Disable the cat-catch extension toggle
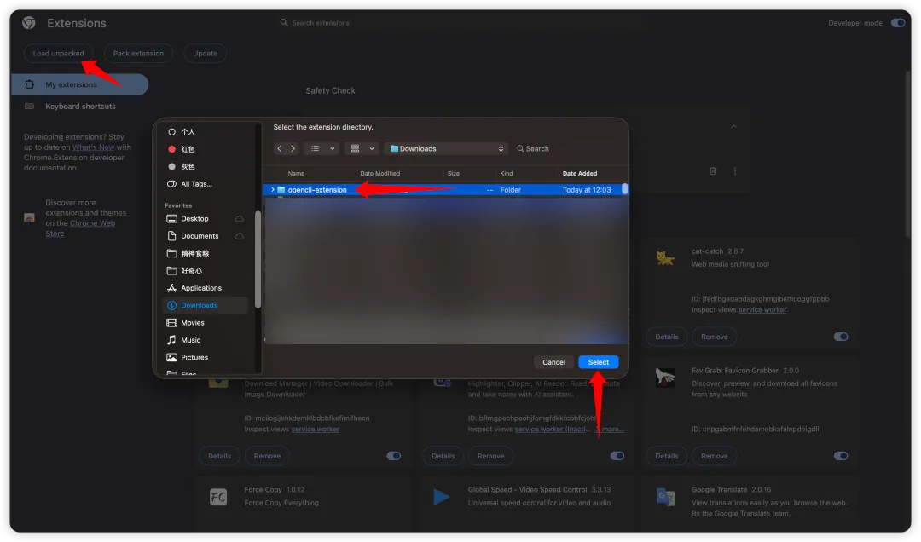The image size is (921, 542). [x=841, y=337]
